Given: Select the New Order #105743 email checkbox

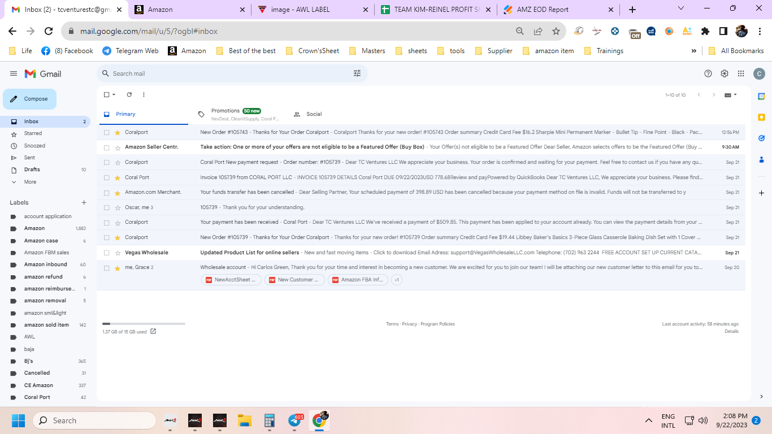Looking at the screenshot, I should coord(106,132).
